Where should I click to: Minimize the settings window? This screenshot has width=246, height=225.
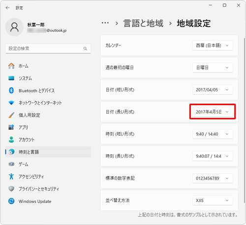coord(211,5)
